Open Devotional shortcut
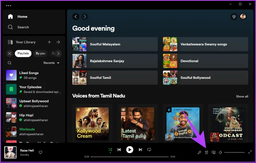This screenshot has height=163, width=256. tap(205, 61)
